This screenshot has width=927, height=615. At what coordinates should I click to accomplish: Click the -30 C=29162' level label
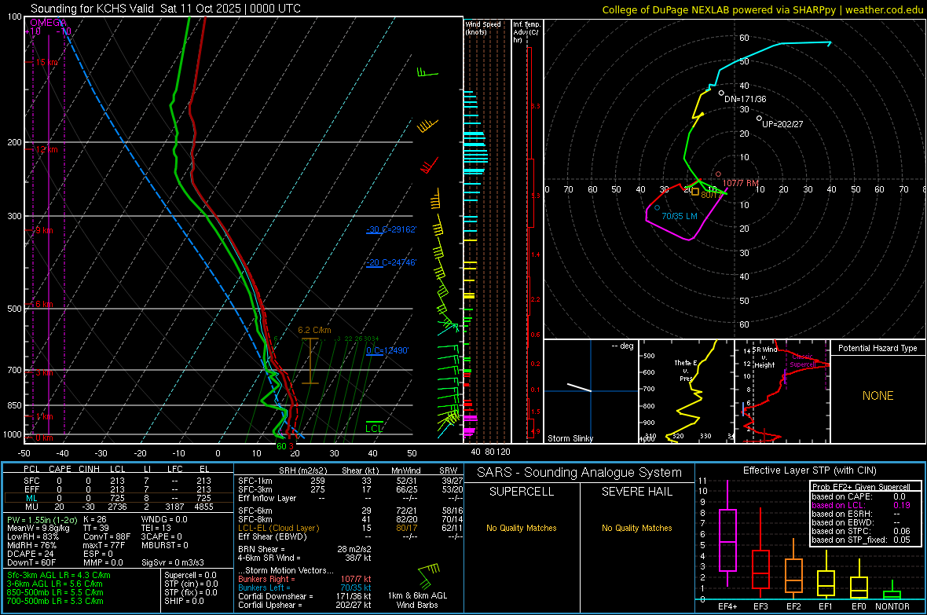[x=391, y=229]
